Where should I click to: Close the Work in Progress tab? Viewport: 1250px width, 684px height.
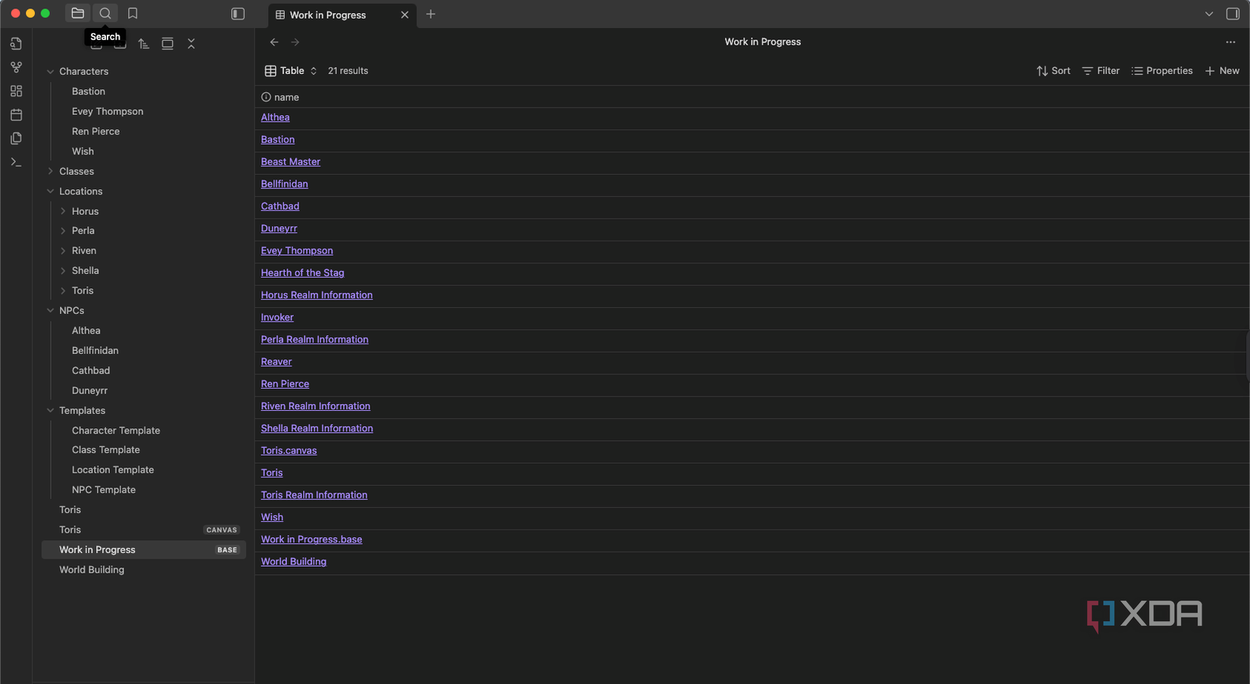pos(405,14)
